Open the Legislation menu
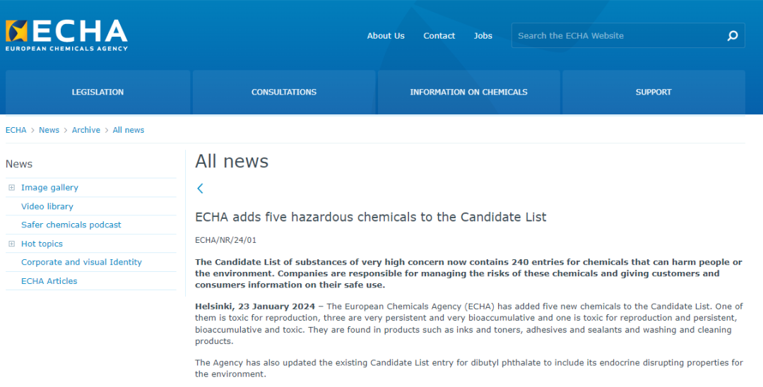Screen dimensions: 763x387 [97, 92]
